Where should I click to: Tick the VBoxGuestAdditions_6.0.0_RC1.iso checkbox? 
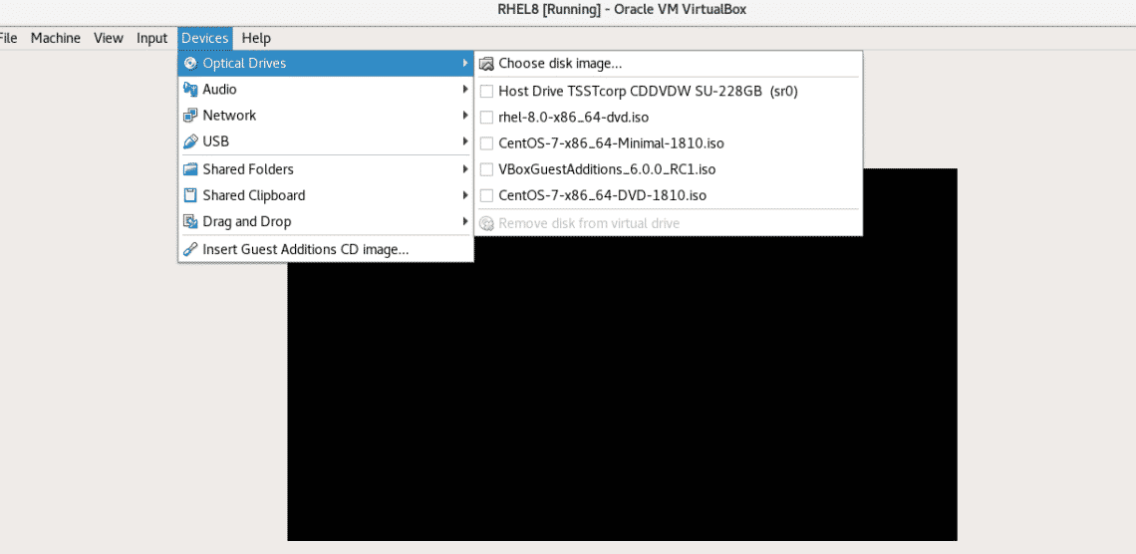point(486,169)
